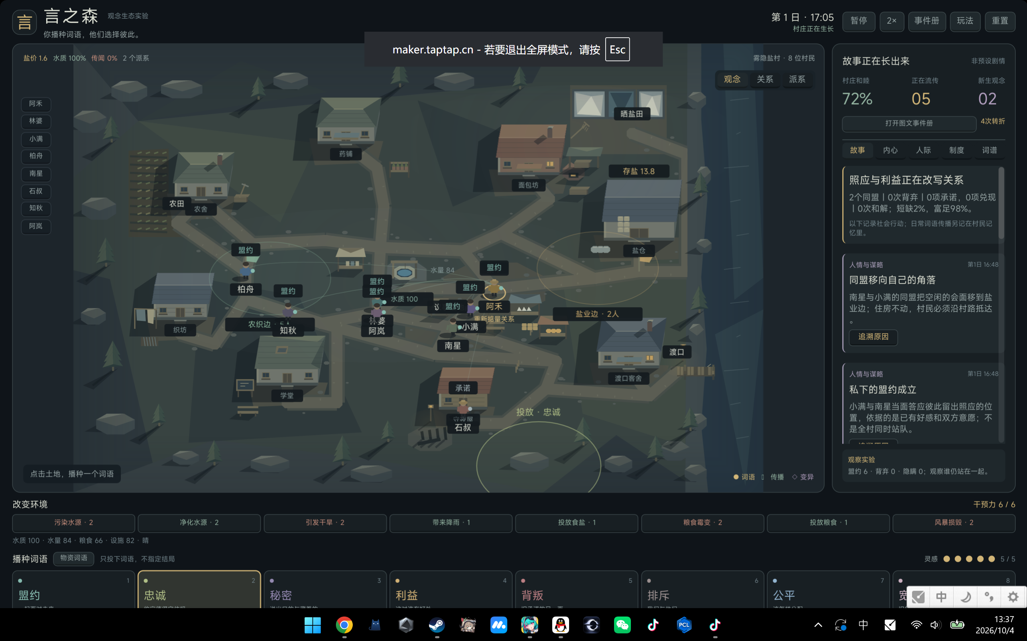Open Wi-Fi network settings in tray
The width and height of the screenshot is (1027, 641).
coord(916,625)
